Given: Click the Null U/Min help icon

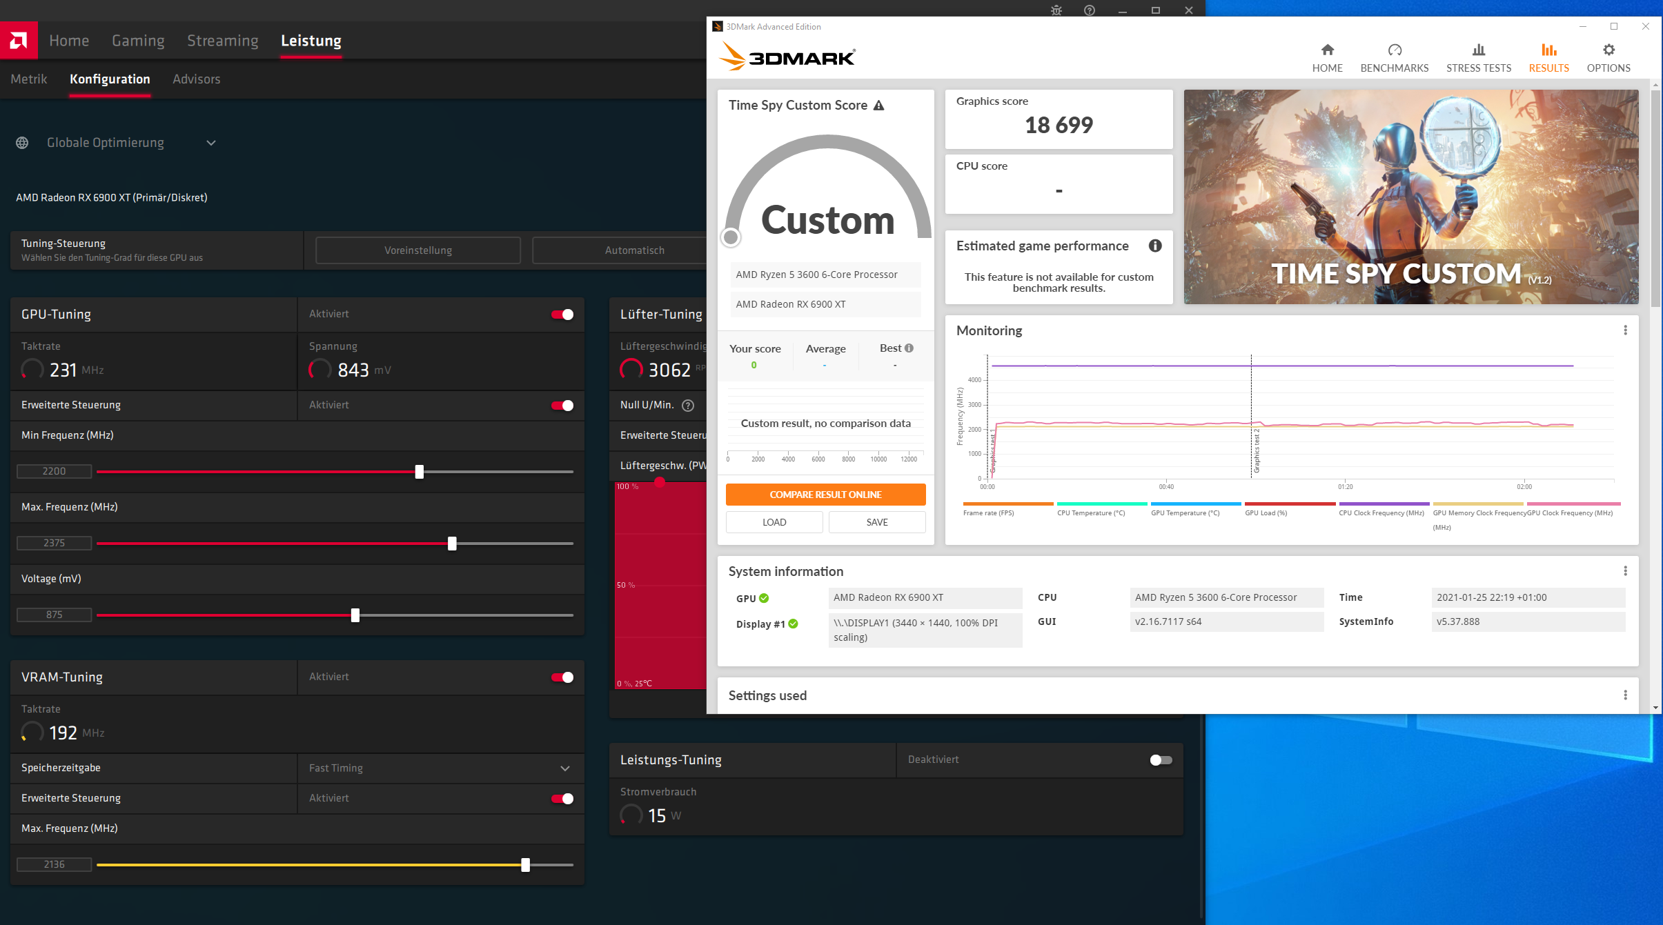Looking at the screenshot, I should coord(687,406).
